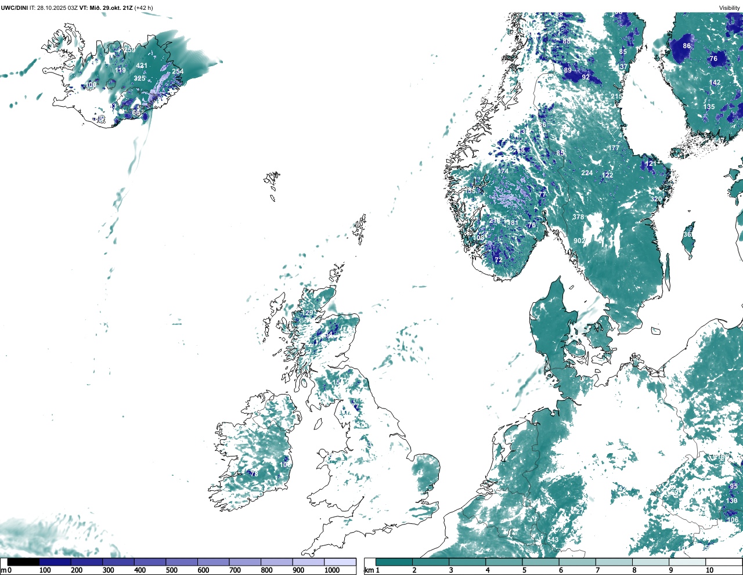
Task: Click the value 543 near the bottom of the map
Action: 553,540
